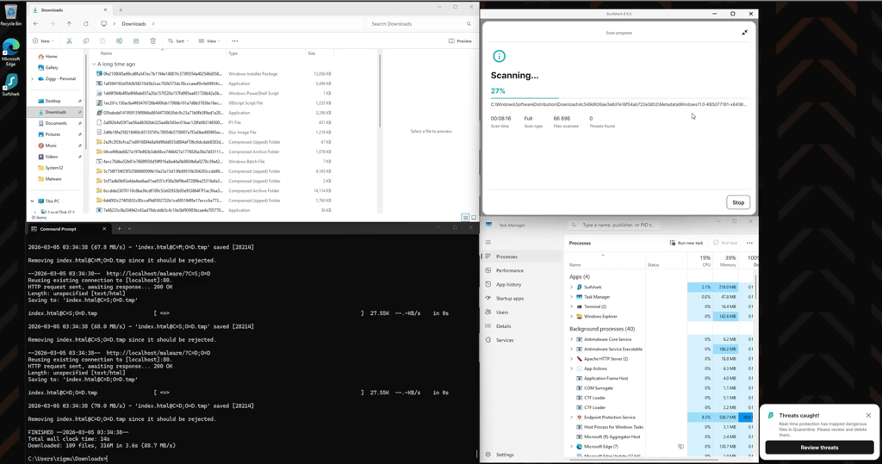Switch to the App history tab
Image resolution: width=882 pixels, height=464 pixels.
coord(522,285)
